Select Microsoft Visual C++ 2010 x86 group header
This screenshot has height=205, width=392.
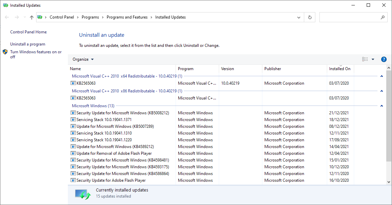tap(127, 91)
